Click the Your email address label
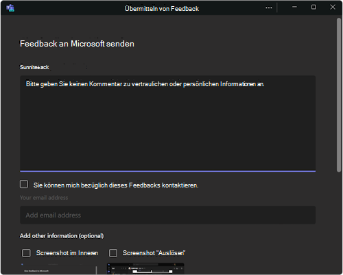The height and width of the screenshot is (275, 343). [44, 198]
